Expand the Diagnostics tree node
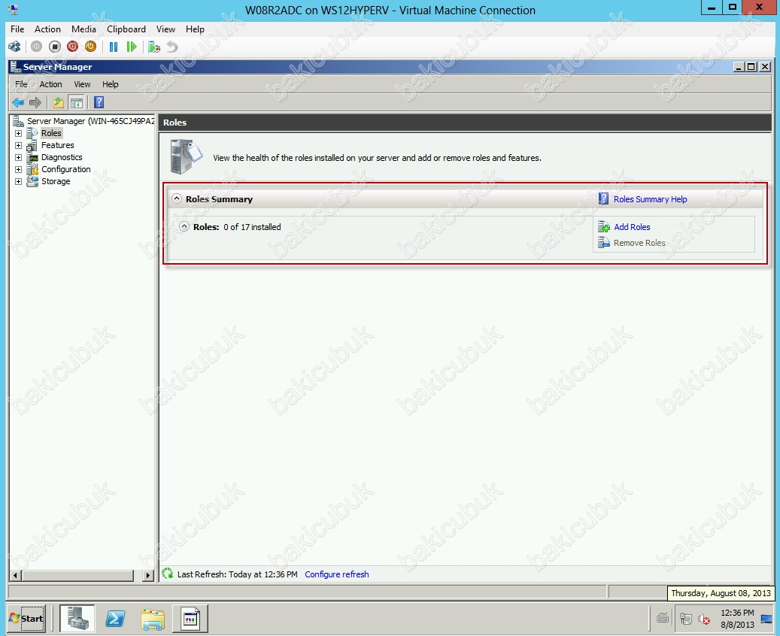The height and width of the screenshot is (636, 780). coord(18,157)
